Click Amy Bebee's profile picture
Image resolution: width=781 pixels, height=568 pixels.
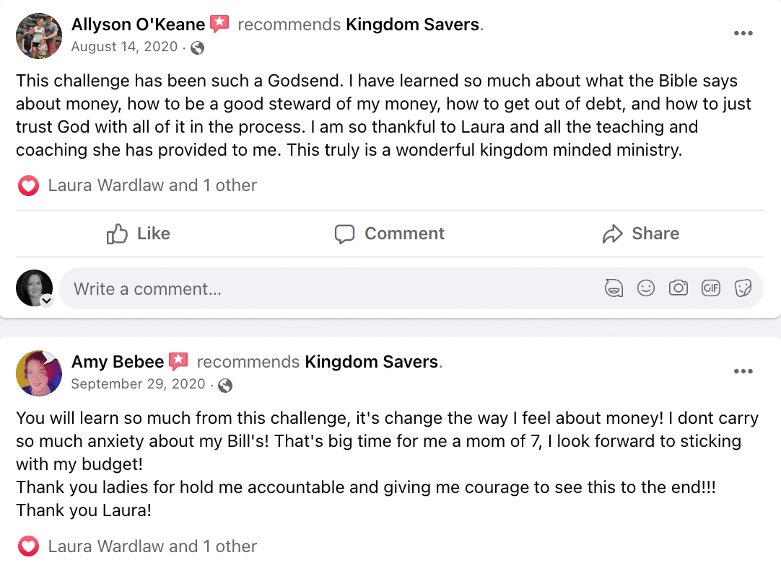pos(39,373)
